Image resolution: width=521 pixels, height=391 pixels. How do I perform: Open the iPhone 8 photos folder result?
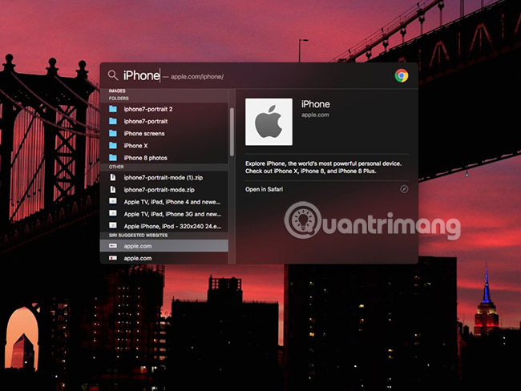[x=145, y=158]
